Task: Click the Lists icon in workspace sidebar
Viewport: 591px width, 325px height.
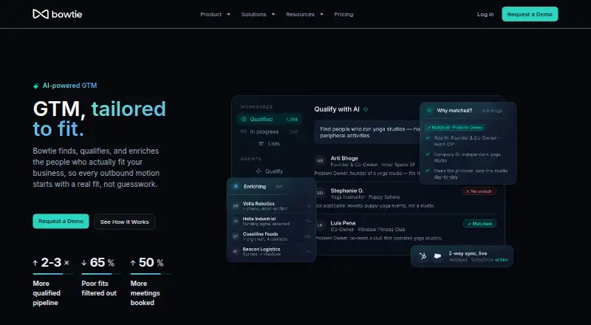Action: click(262, 143)
